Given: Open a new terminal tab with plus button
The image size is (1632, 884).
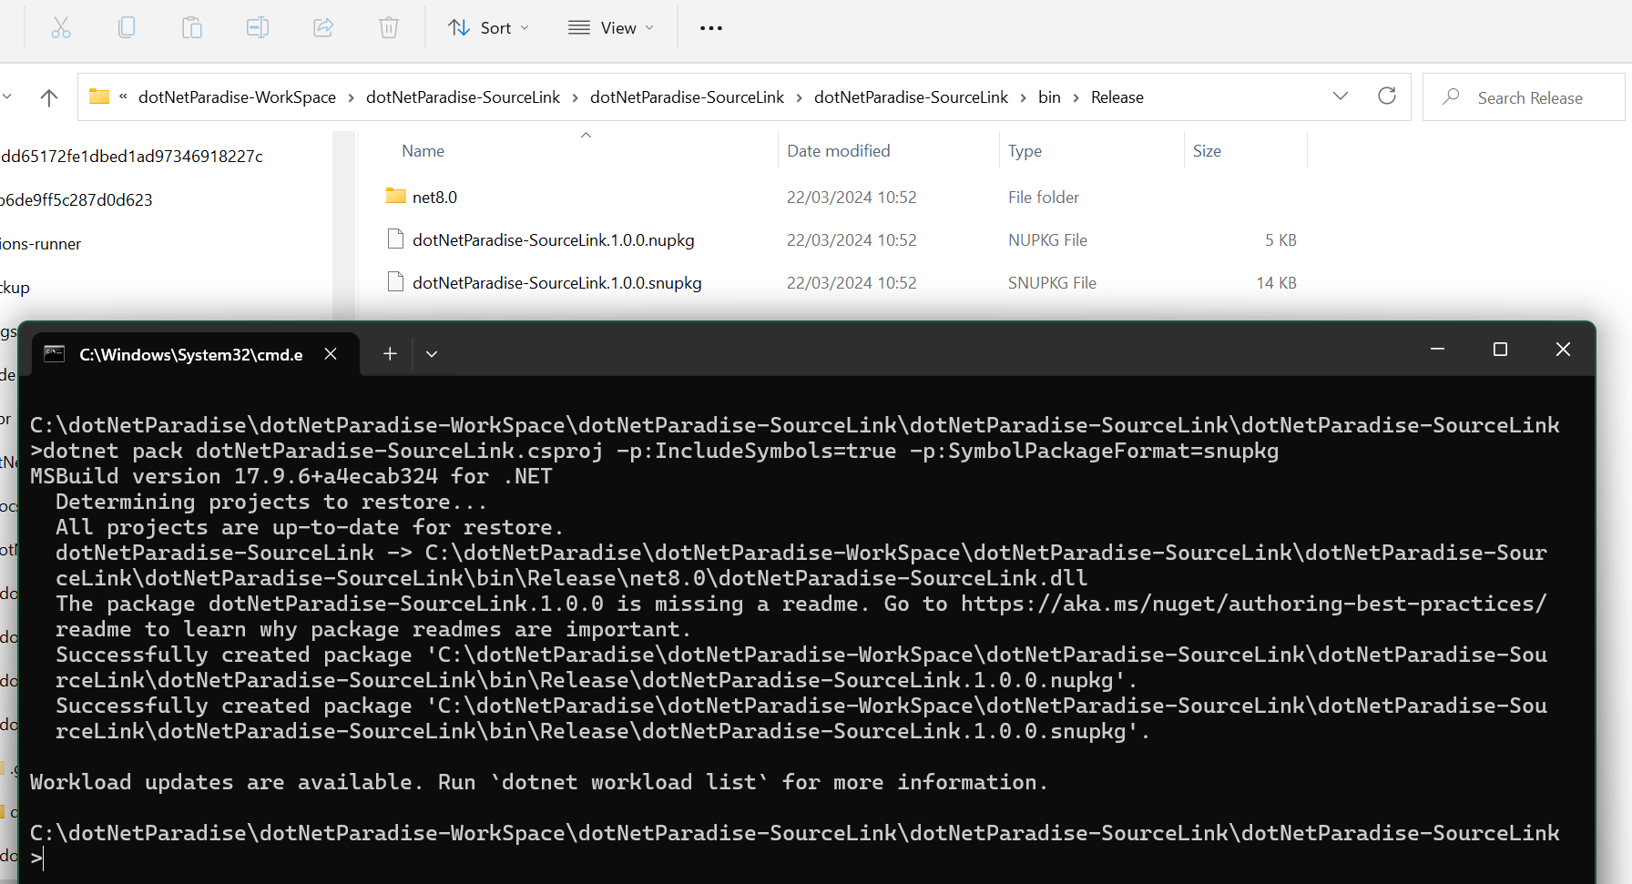Looking at the screenshot, I should click(x=390, y=353).
